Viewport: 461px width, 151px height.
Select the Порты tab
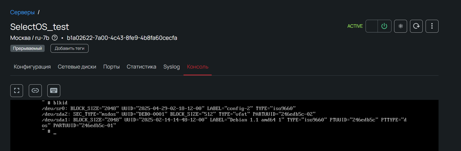pyautogui.click(x=111, y=67)
